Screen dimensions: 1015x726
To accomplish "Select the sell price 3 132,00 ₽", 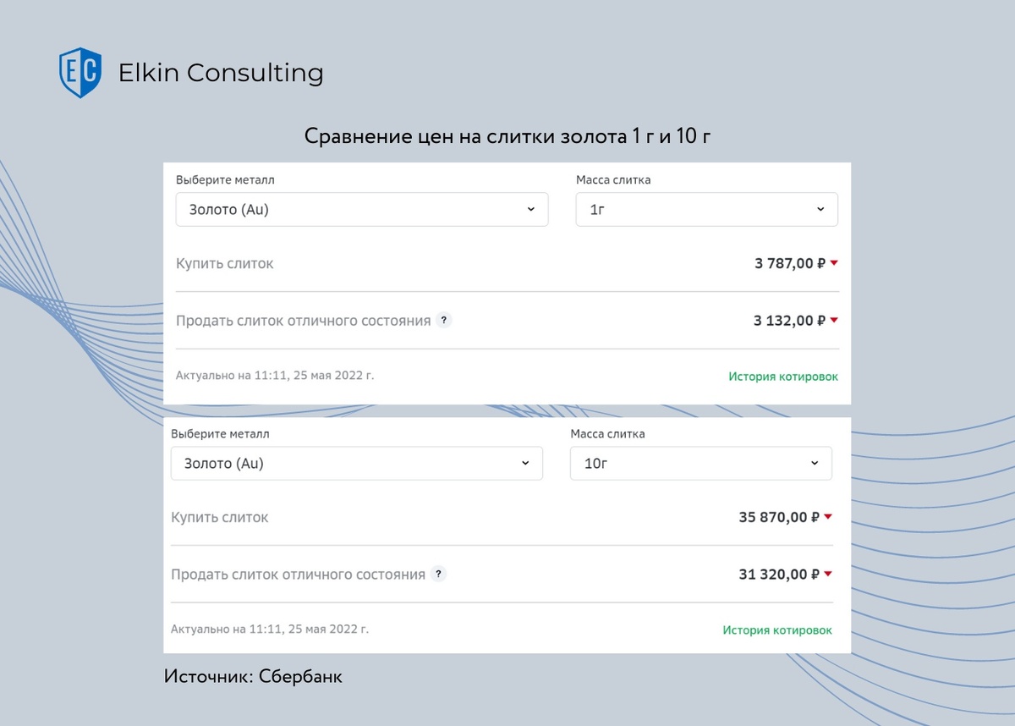I will tap(789, 321).
